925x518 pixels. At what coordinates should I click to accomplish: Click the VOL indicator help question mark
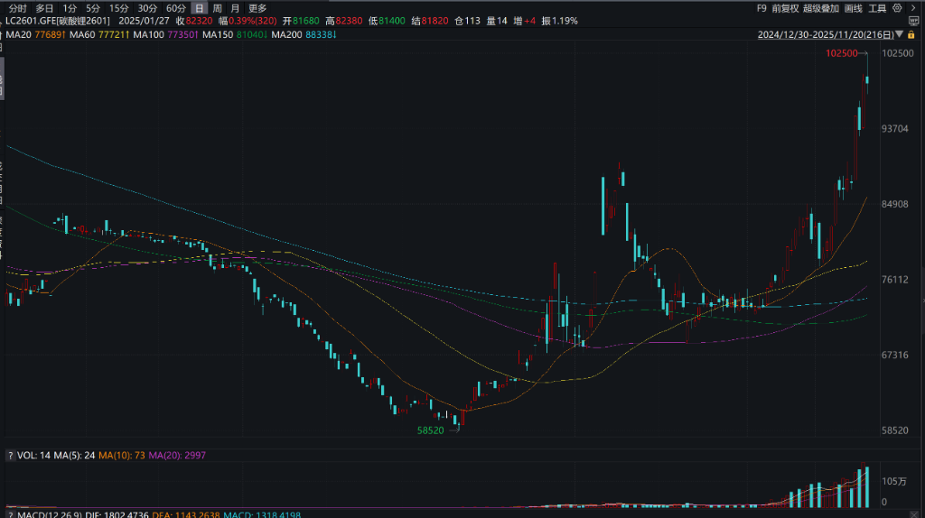point(10,456)
